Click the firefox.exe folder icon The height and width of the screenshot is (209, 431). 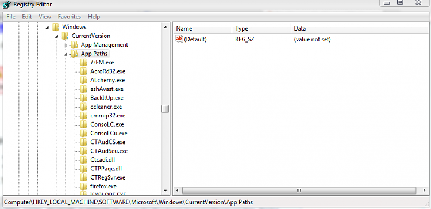coord(83,186)
